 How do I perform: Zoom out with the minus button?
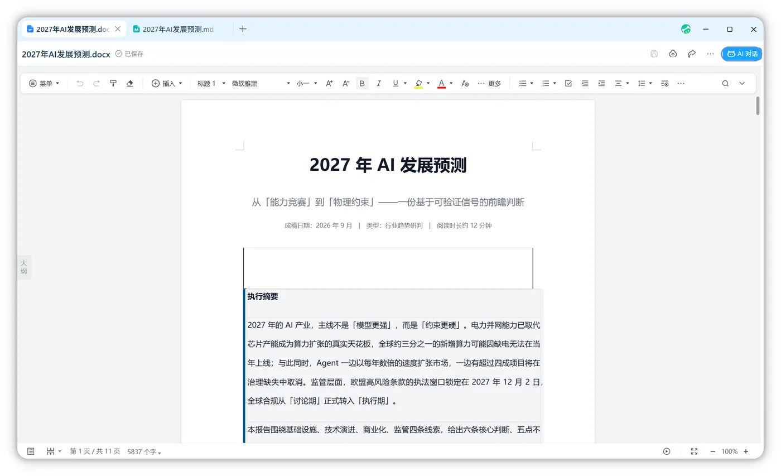point(712,451)
